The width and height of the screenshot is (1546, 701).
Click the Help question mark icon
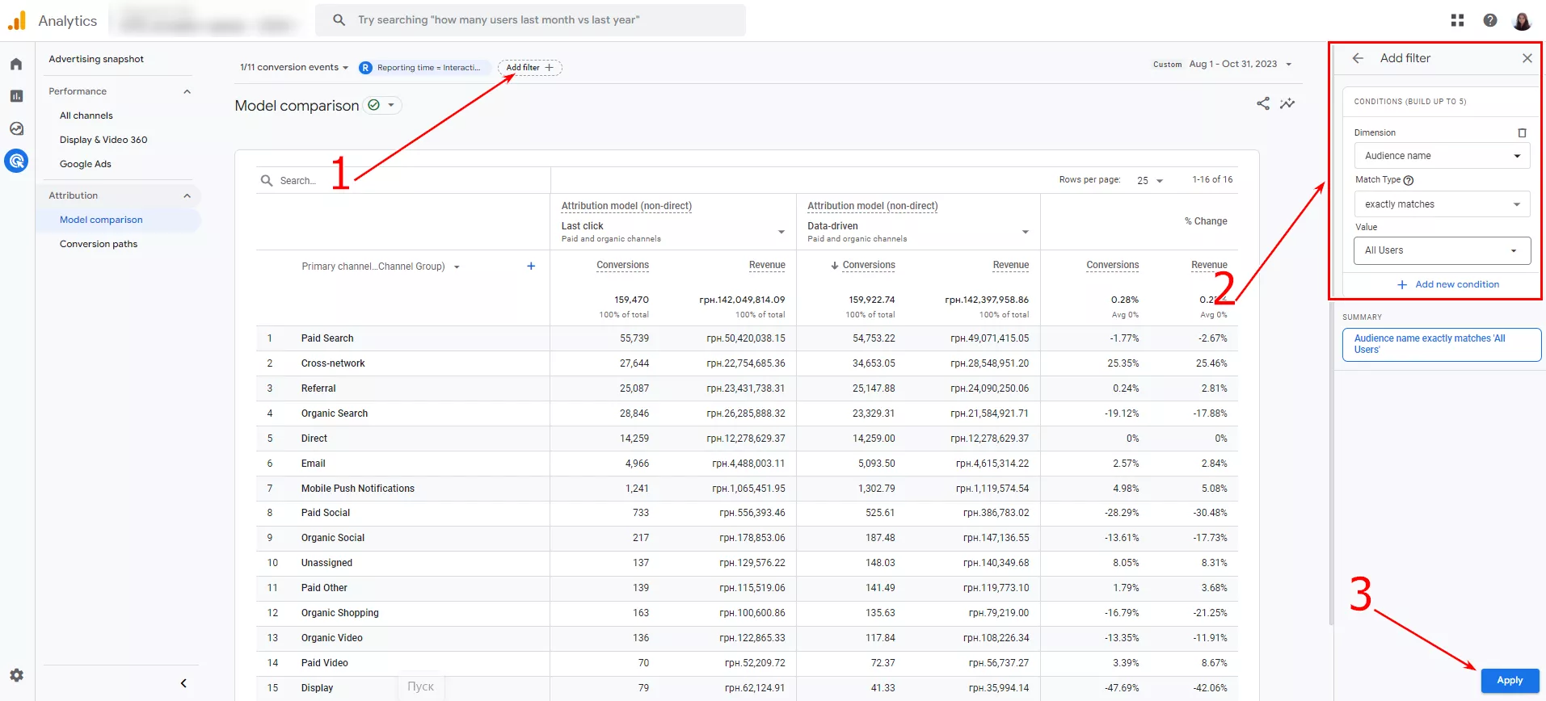tap(1490, 20)
